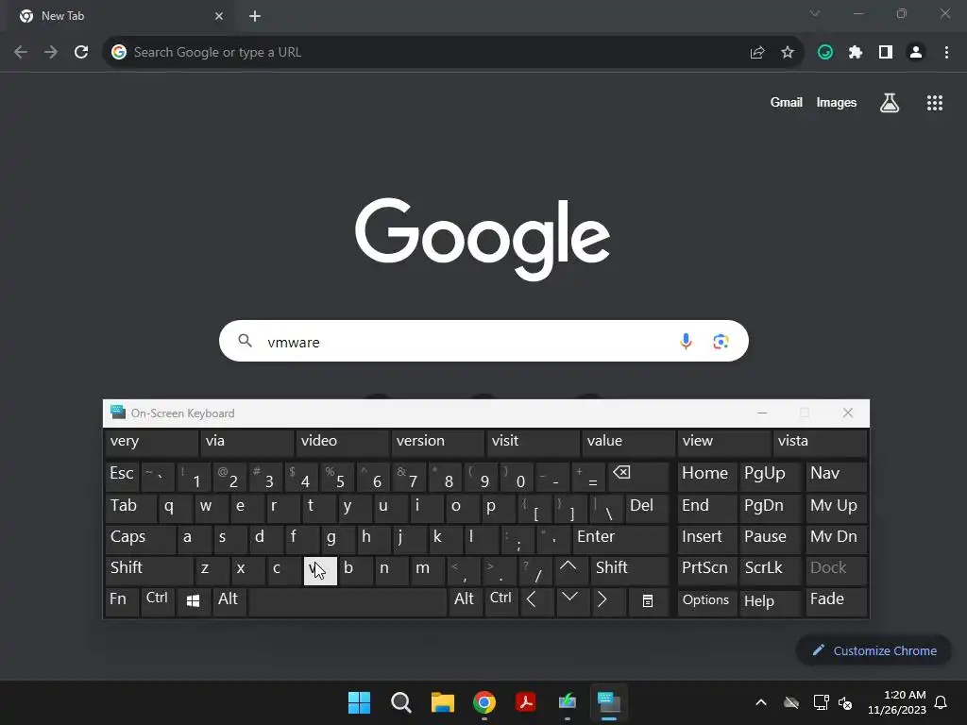Toggle the right Alt key
Viewport: 967px width, 725px height.
pyautogui.click(x=465, y=600)
